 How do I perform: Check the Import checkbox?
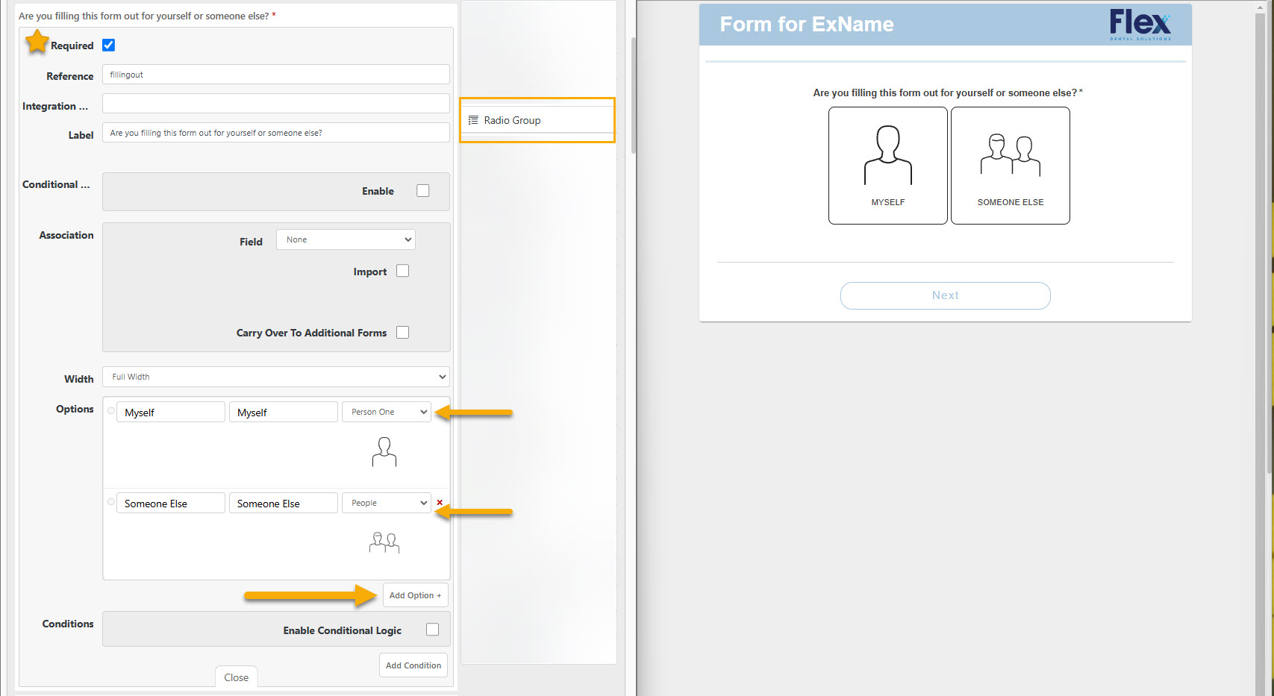point(403,271)
